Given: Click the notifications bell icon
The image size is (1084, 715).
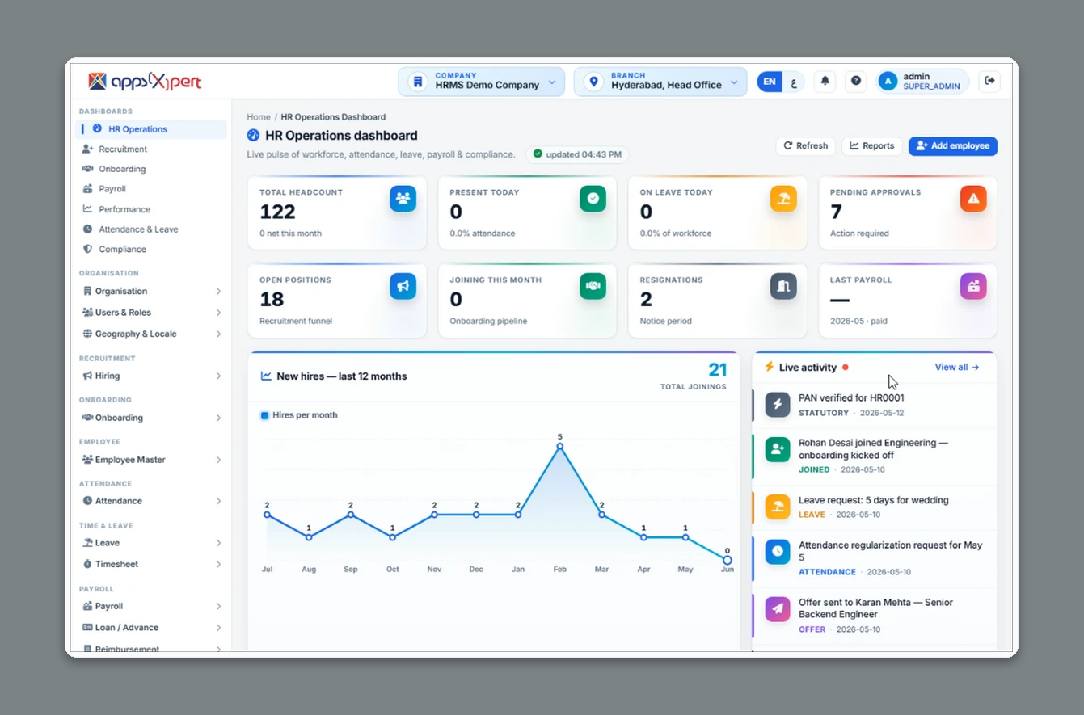Looking at the screenshot, I should [x=825, y=82].
